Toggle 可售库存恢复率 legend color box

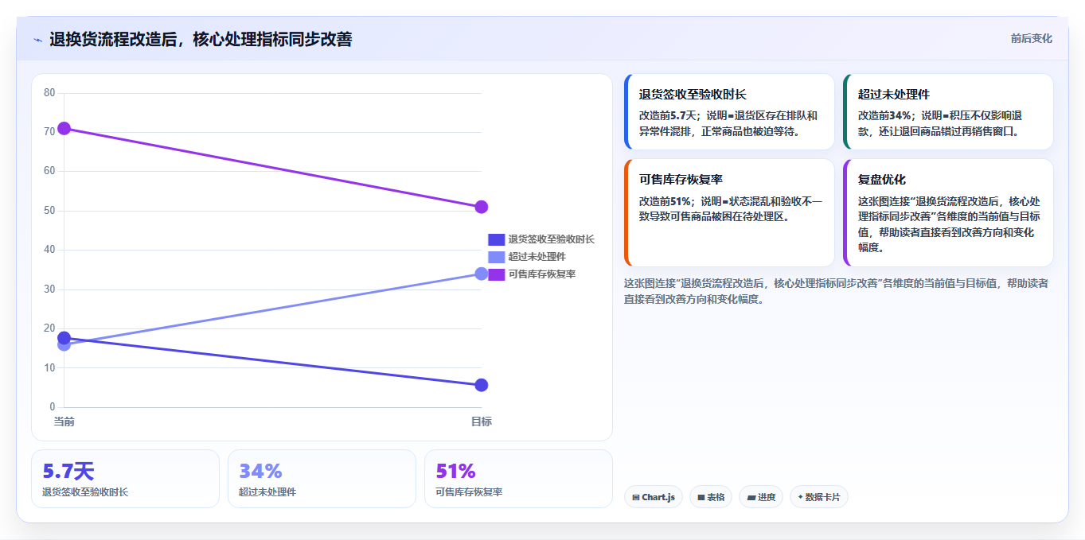pos(496,274)
